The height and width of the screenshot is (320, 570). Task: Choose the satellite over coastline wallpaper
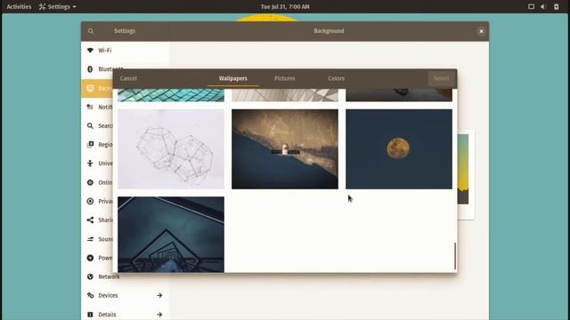point(285,149)
